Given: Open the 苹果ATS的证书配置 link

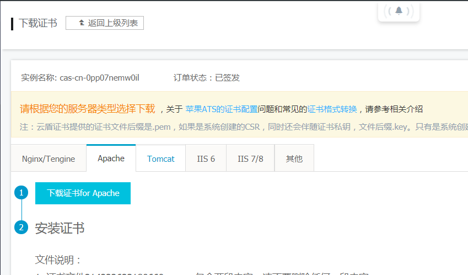Looking at the screenshot, I should 222,109.
